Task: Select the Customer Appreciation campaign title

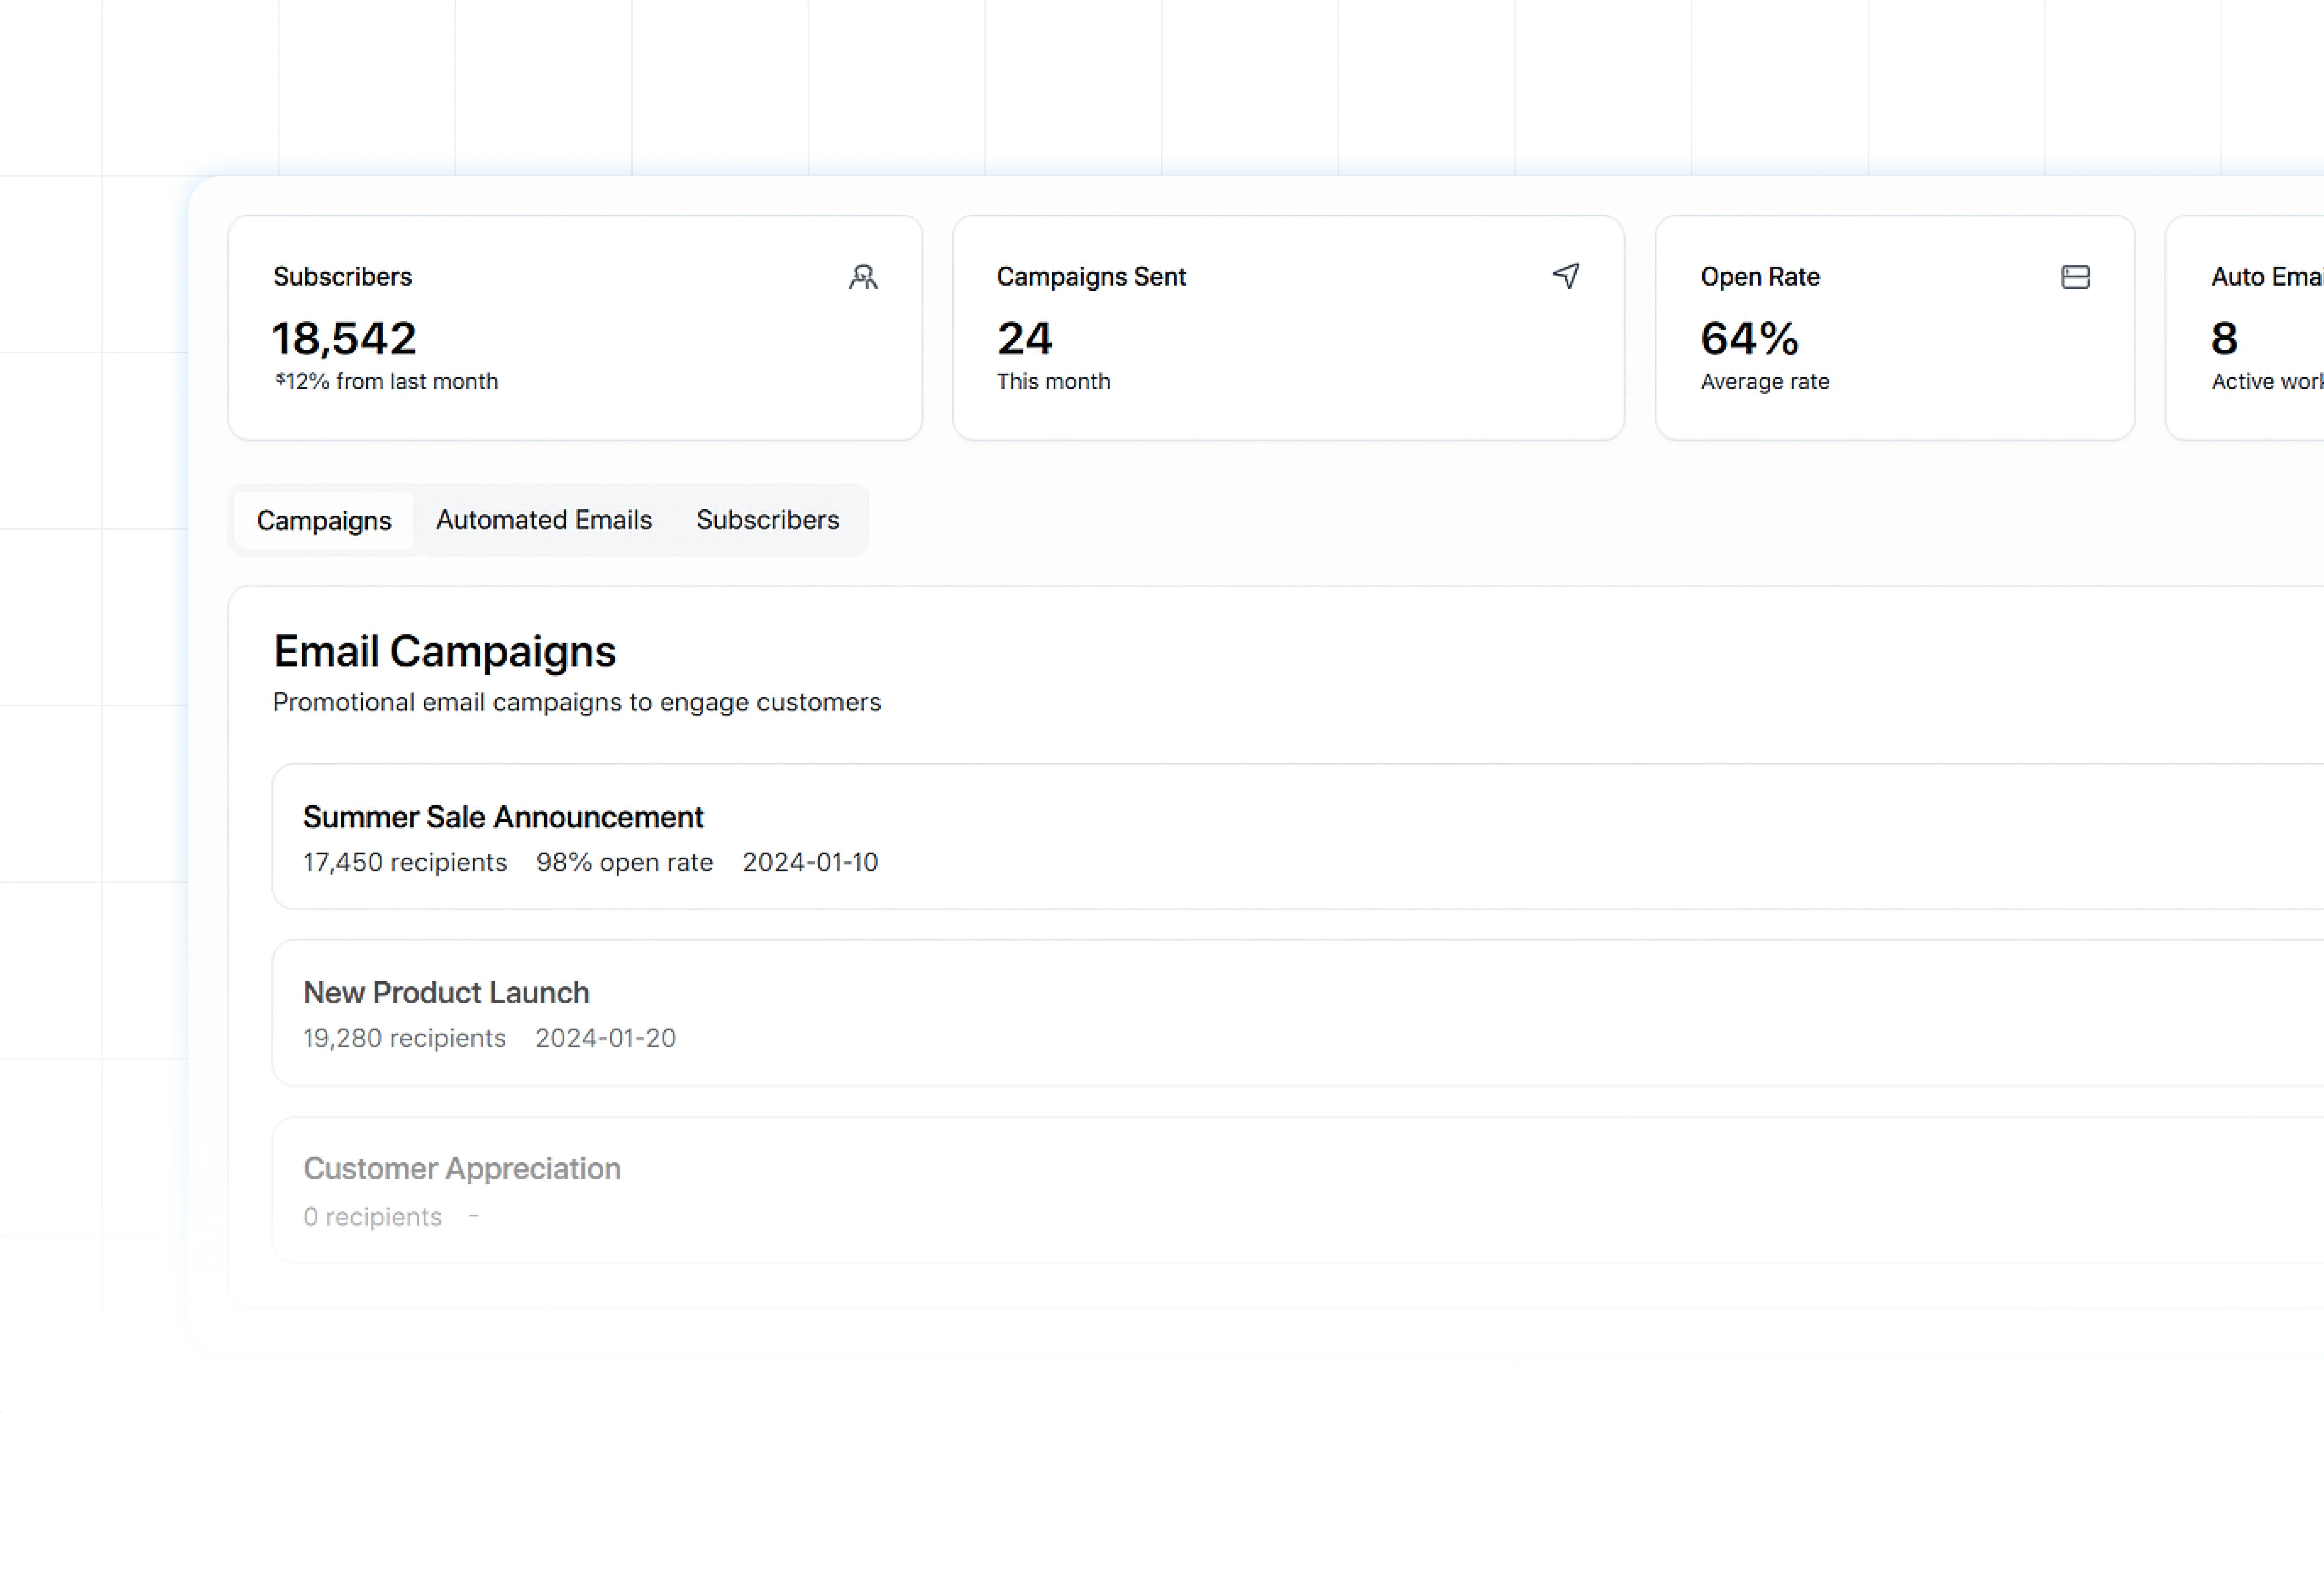Action: [x=462, y=1169]
